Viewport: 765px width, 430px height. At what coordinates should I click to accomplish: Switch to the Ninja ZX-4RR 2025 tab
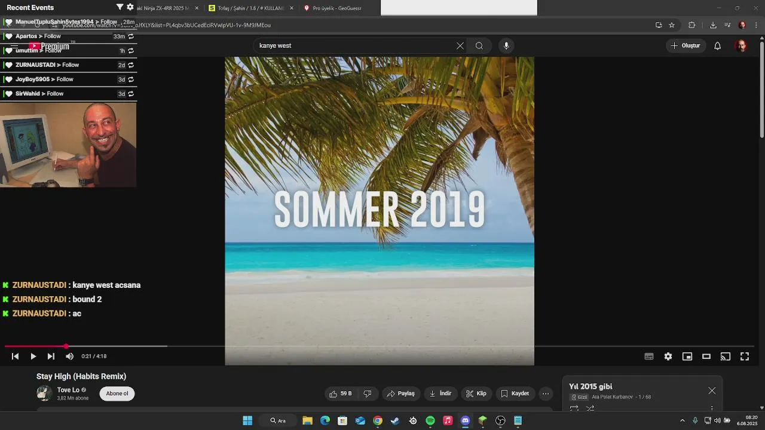coord(163,8)
